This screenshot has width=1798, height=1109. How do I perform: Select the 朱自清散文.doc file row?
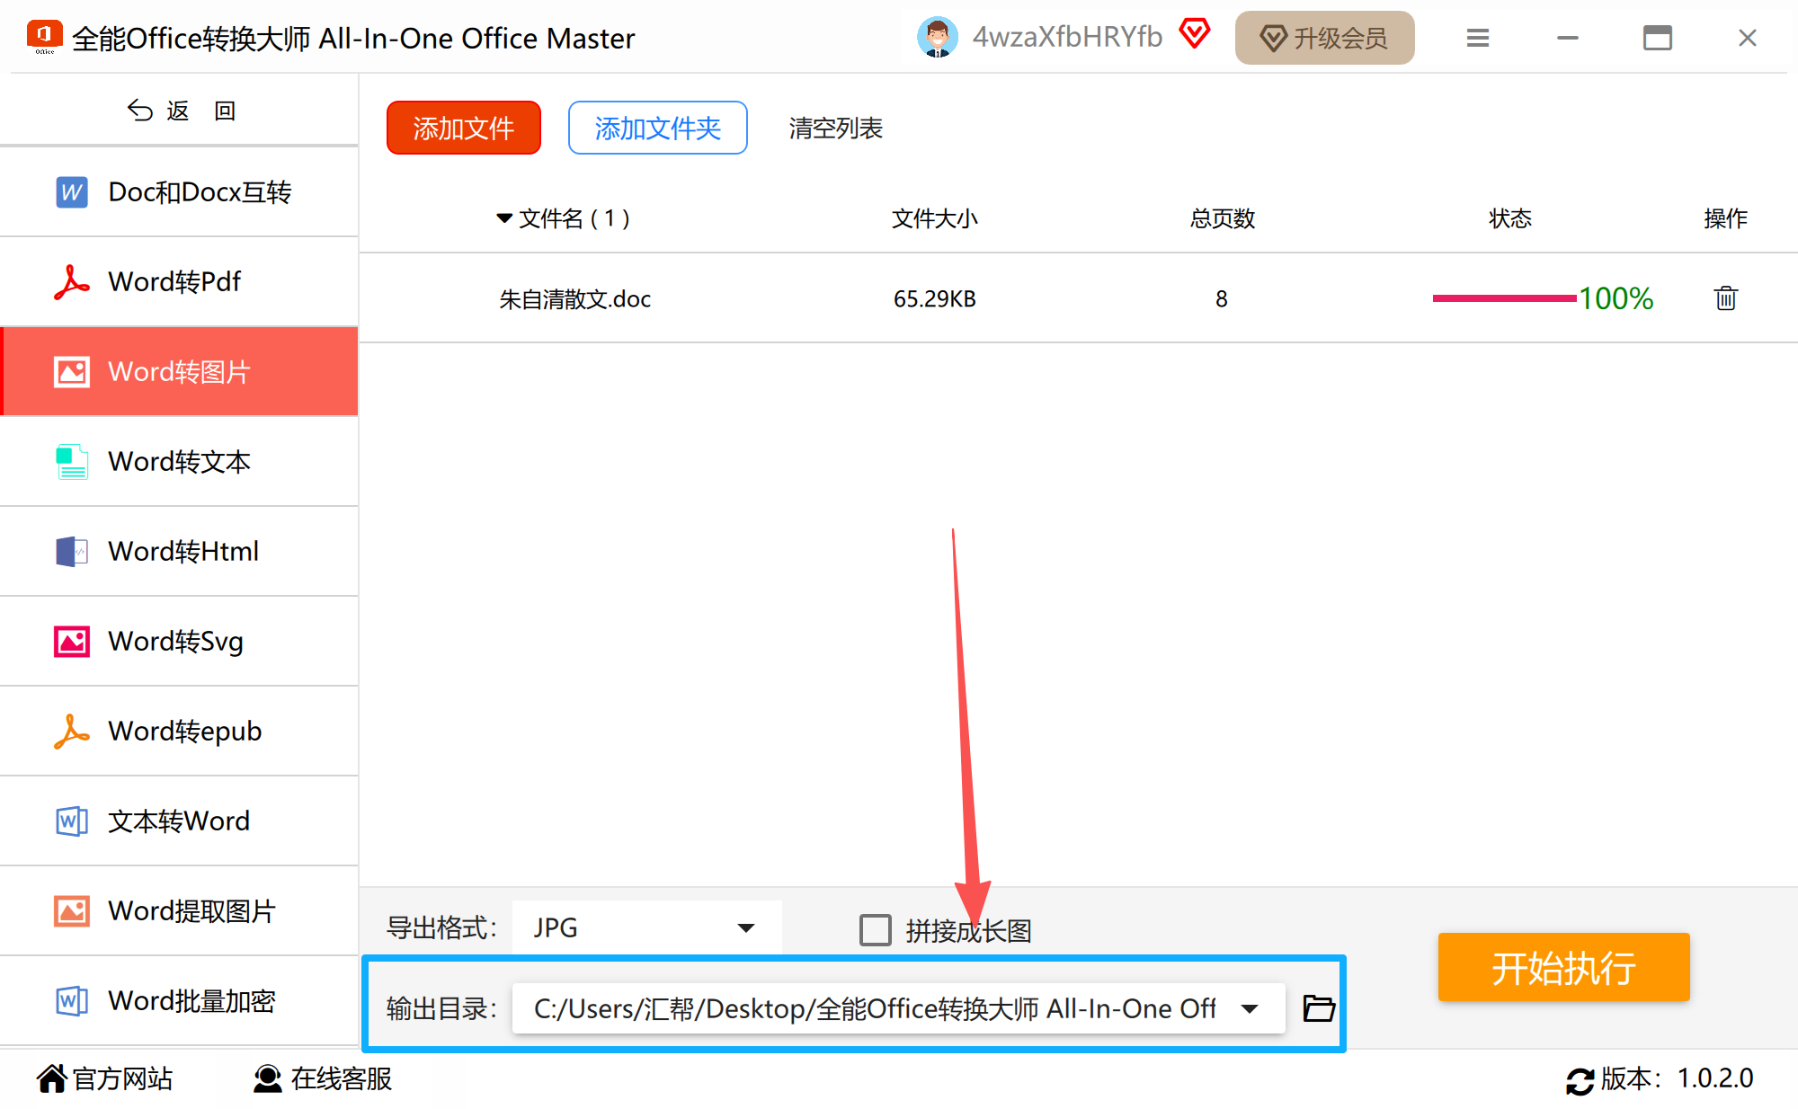(x=575, y=299)
